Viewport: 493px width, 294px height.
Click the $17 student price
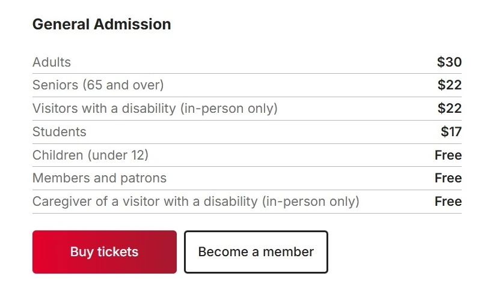pos(451,132)
